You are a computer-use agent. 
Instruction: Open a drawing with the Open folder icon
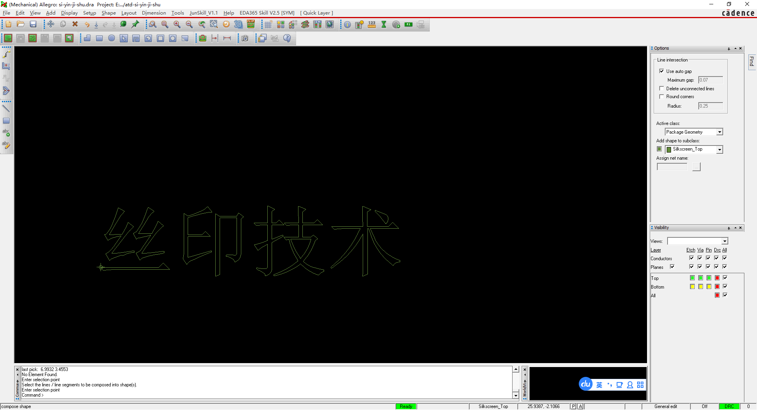pyautogui.click(x=21, y=24)
